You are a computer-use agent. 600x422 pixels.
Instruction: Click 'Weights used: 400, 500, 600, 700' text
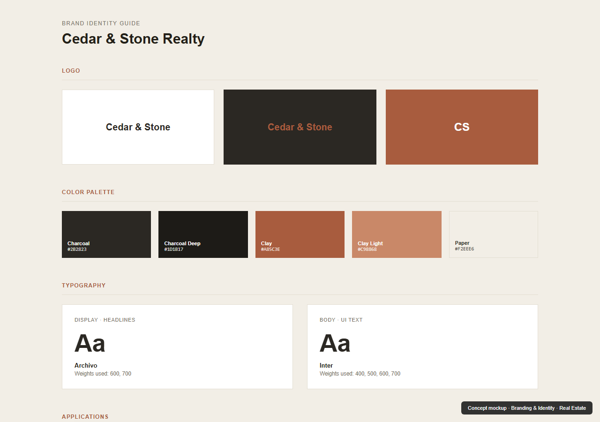tap(360, 374)
